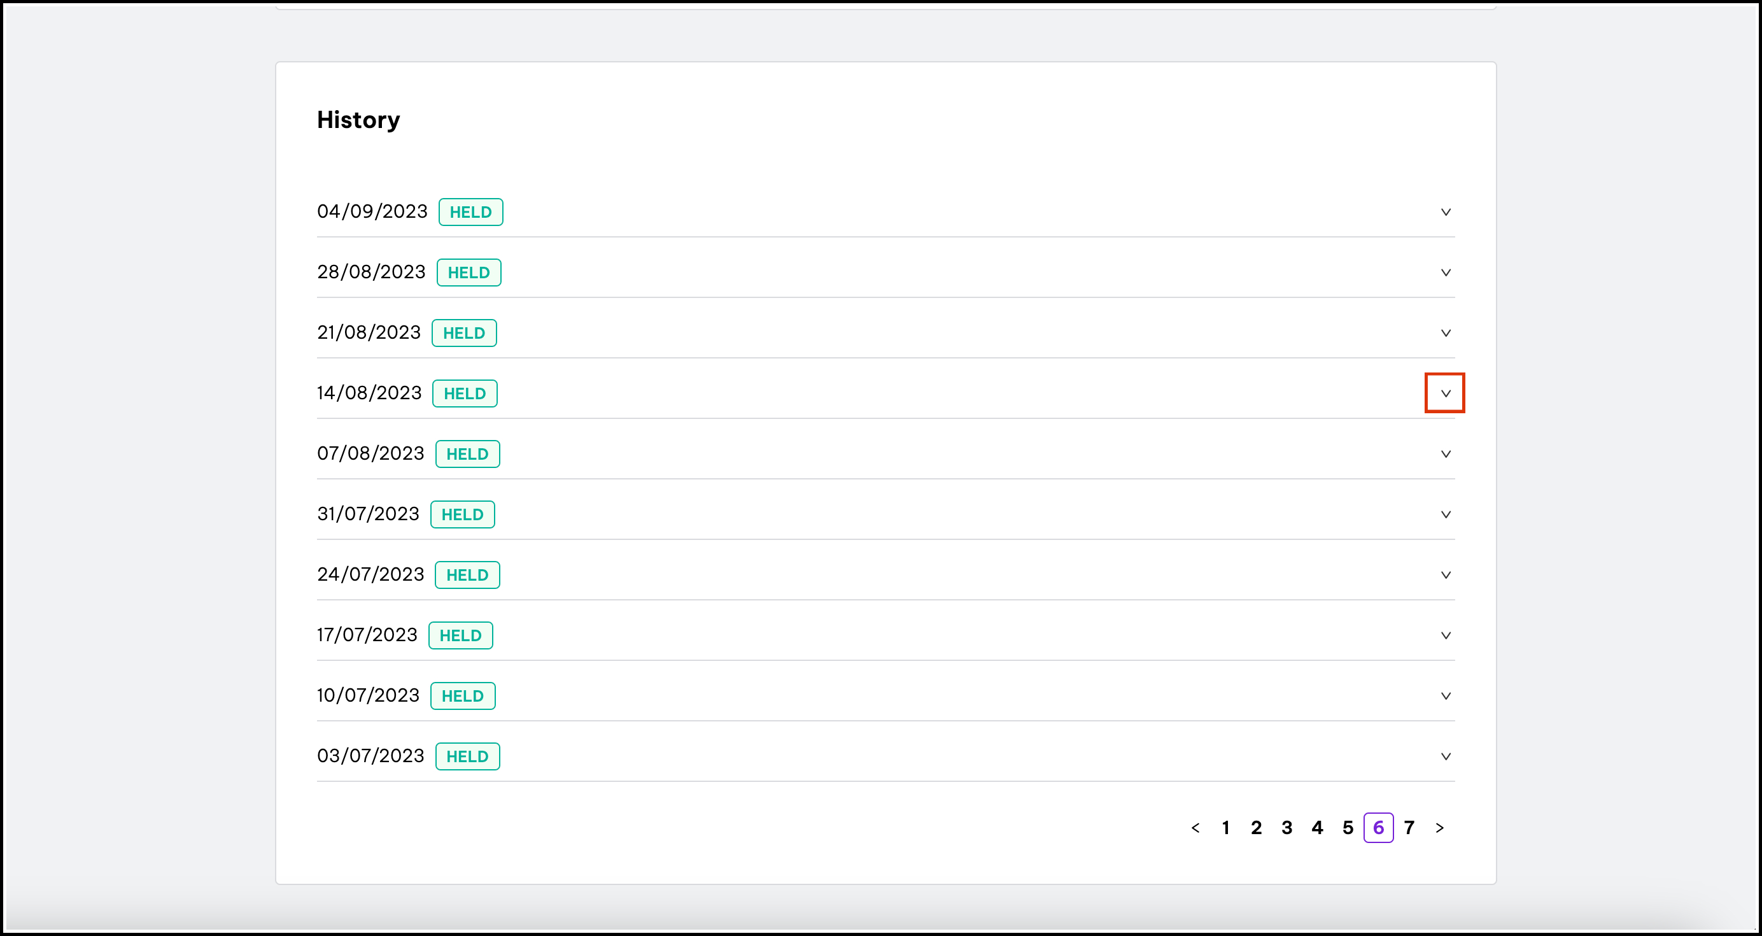The width and height of the screenshot is (1762, 936).
Task: Open pagination page 1
Action: coord(1226,828)
